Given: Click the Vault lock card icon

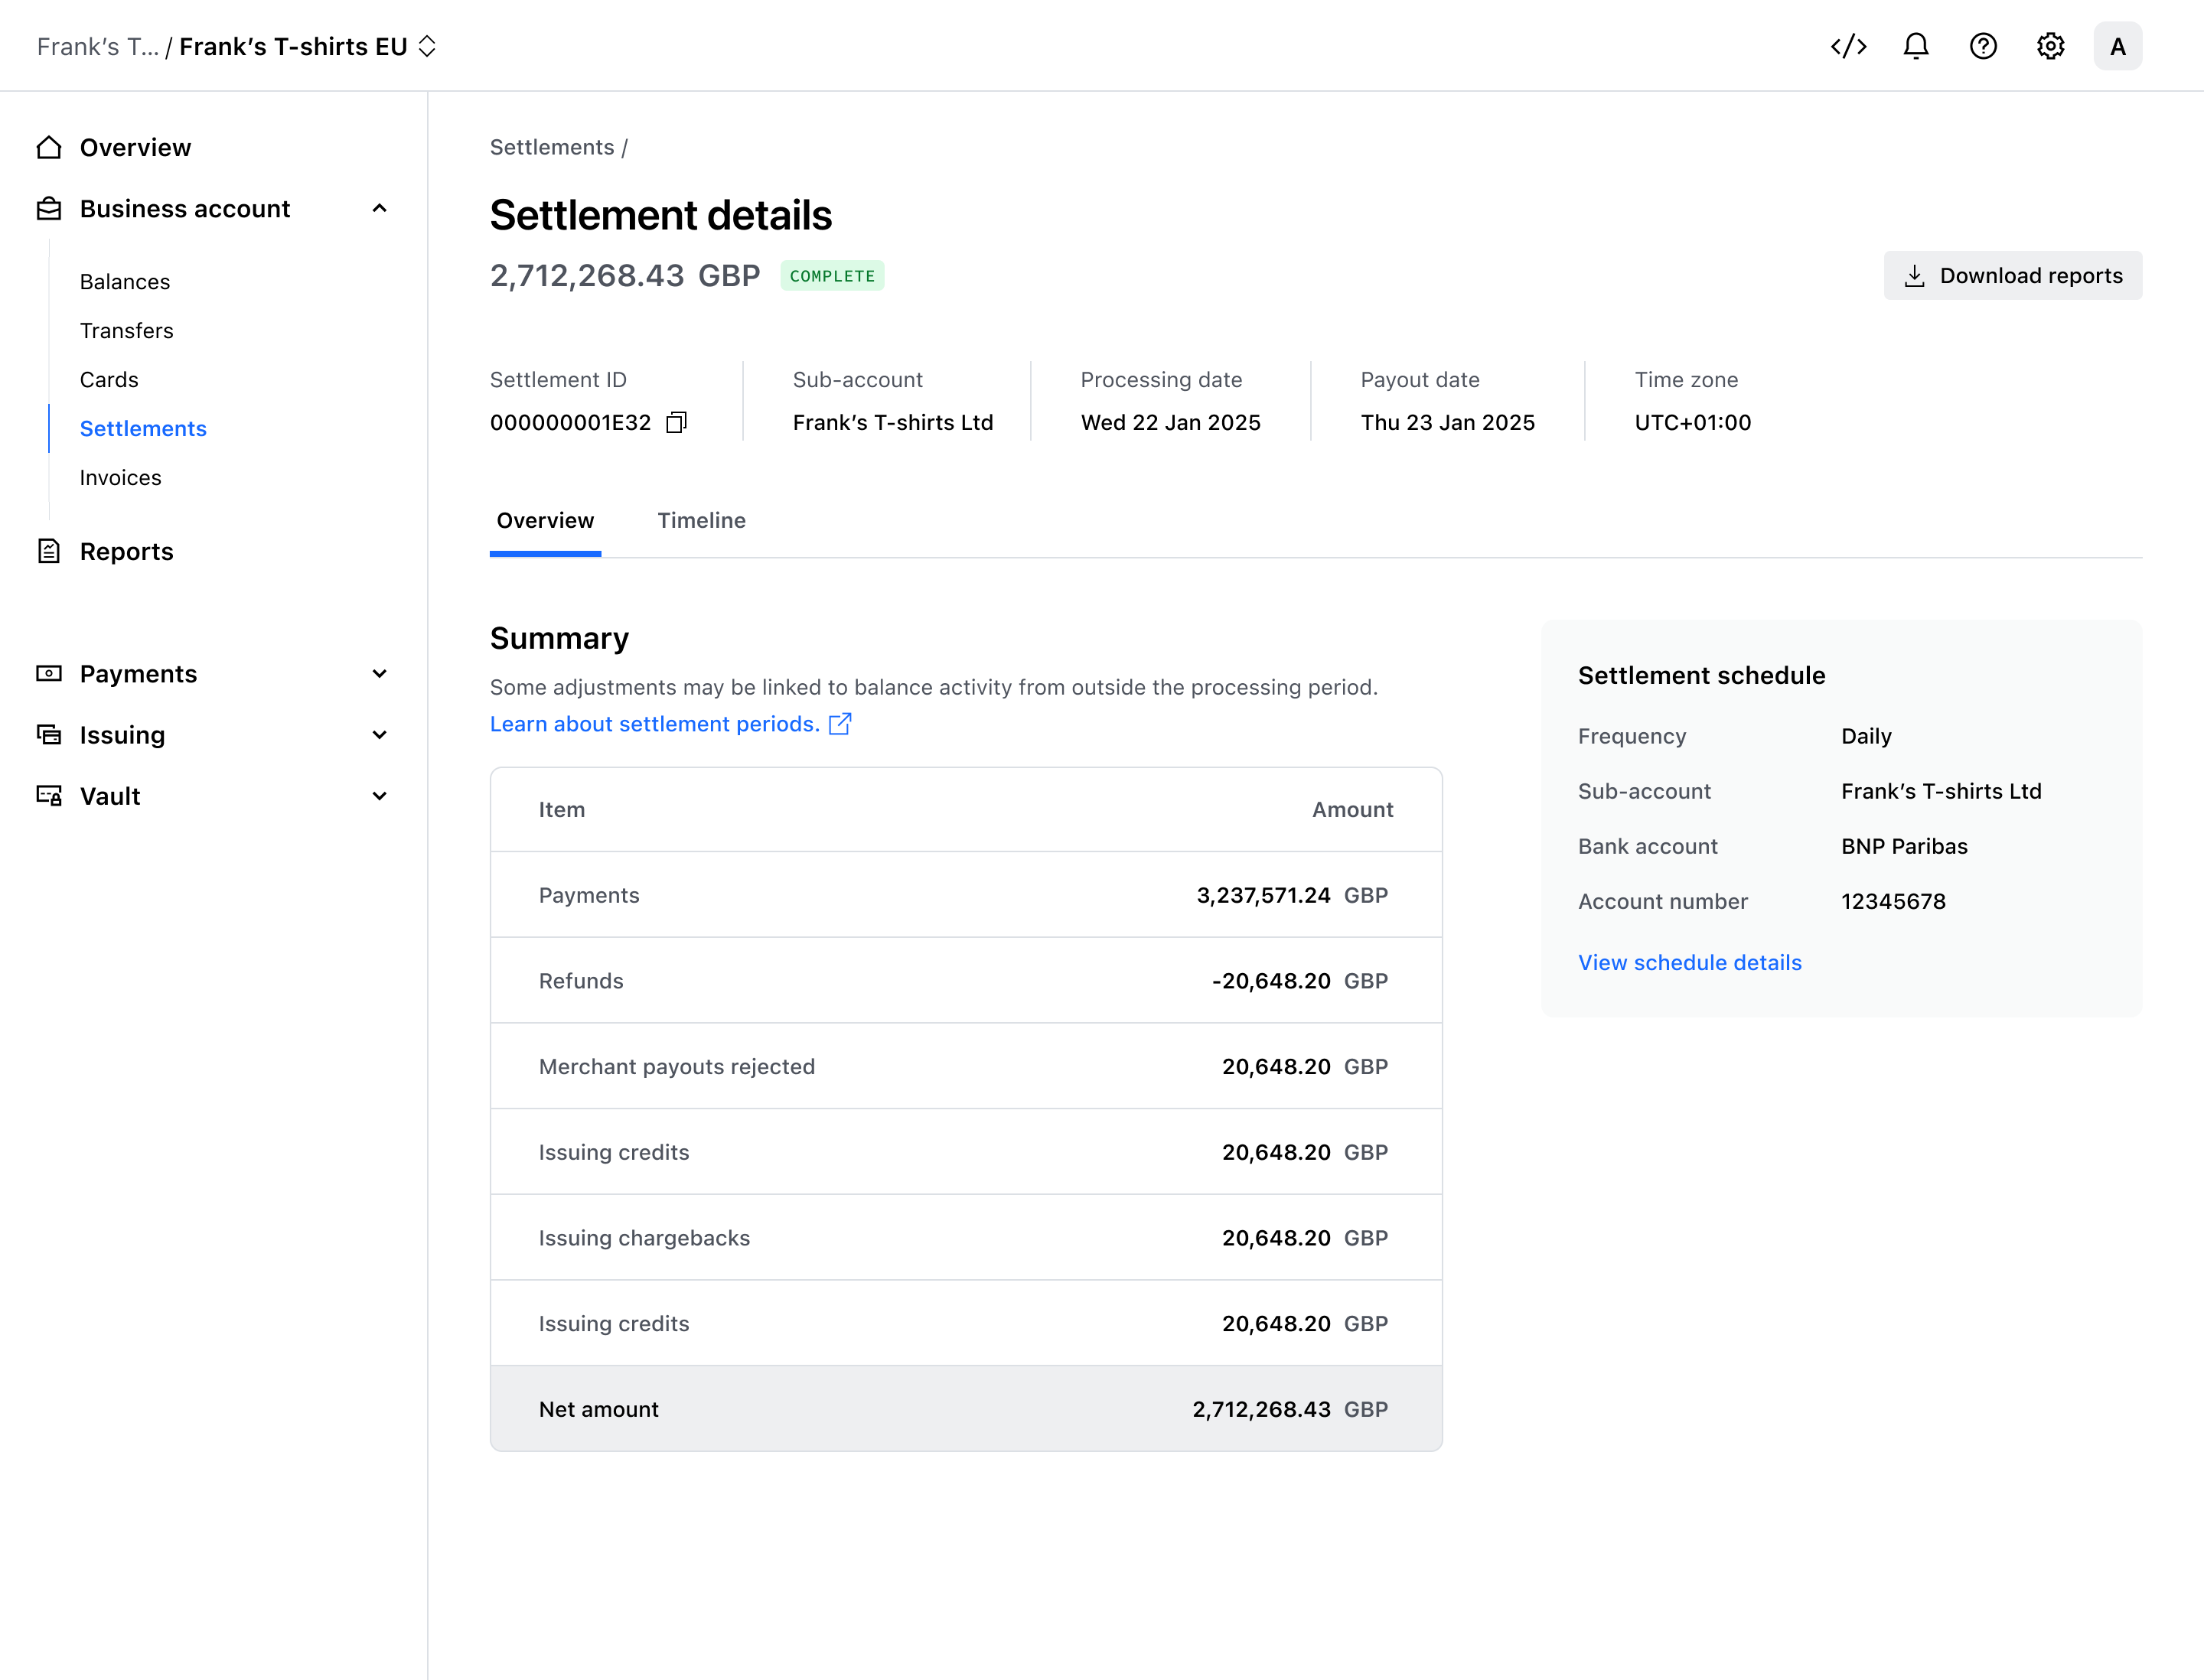Looking at the screenshot, I should click(49, 796).
